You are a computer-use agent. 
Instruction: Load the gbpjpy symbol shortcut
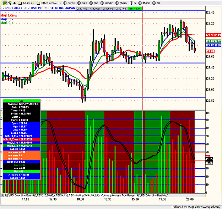pos(121,3)
